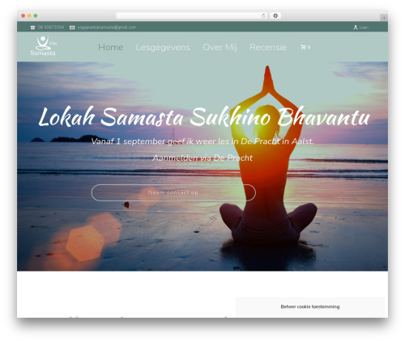Image resolution: width=405 pixels, height=342 pixels.
Task: Click the yellow minimize window button
Action: (x=29, y=15)
